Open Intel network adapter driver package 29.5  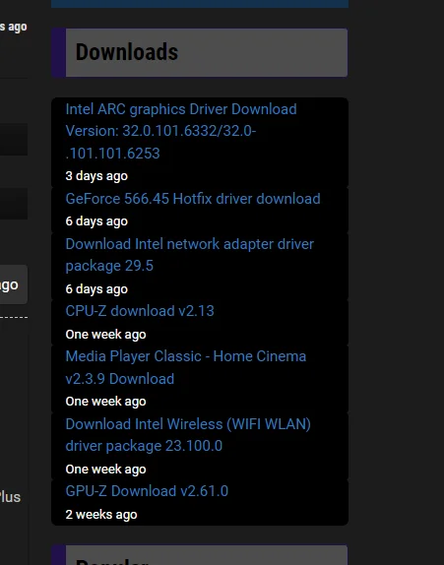tap(190, 255)
